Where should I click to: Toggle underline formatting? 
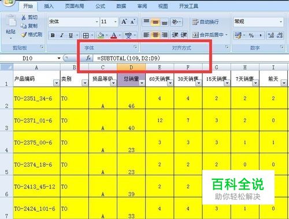pyautogui.click(x=71, y=35)
